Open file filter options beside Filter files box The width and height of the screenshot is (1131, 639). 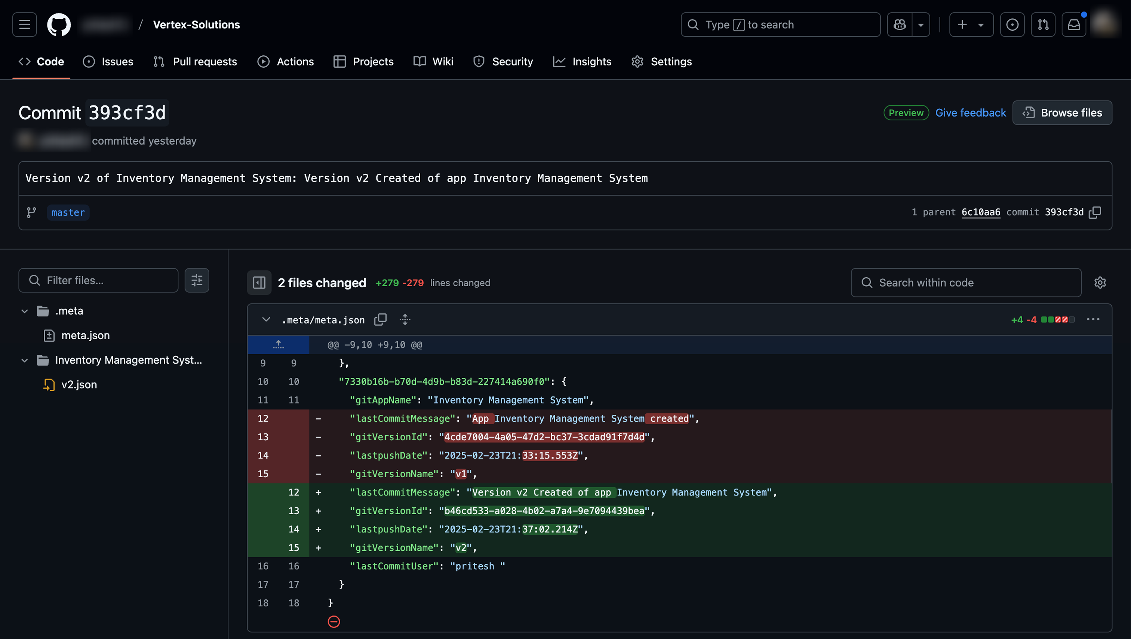pyautogui.click(x=197, y=280)
